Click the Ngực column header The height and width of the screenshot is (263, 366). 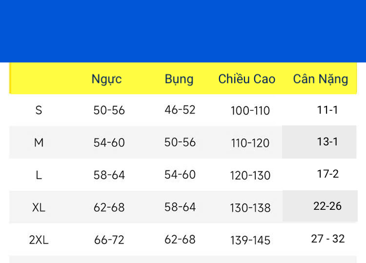pyautogui.click(x=106, y=79)
